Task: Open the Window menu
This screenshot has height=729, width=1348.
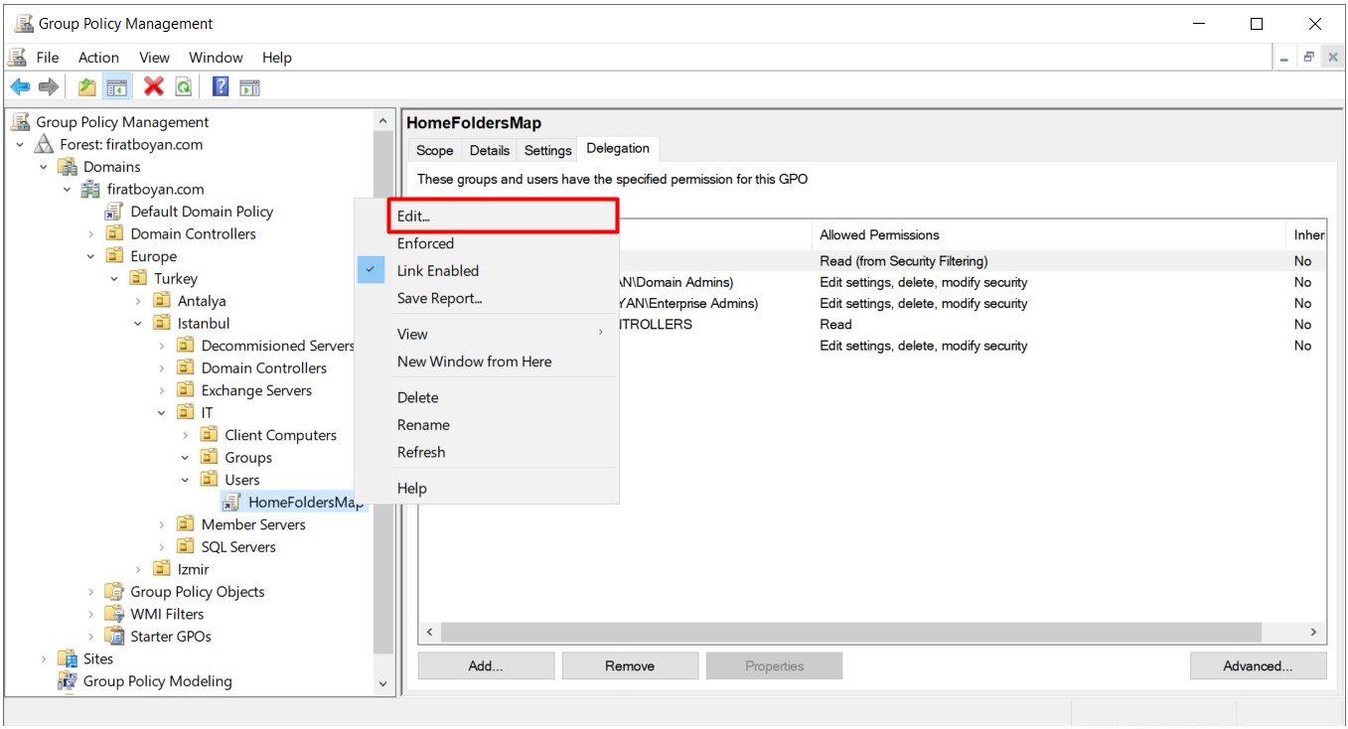Action: 216,58
